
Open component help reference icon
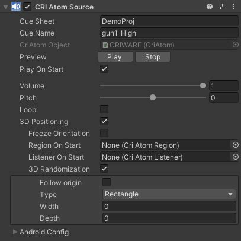(210, 7)
